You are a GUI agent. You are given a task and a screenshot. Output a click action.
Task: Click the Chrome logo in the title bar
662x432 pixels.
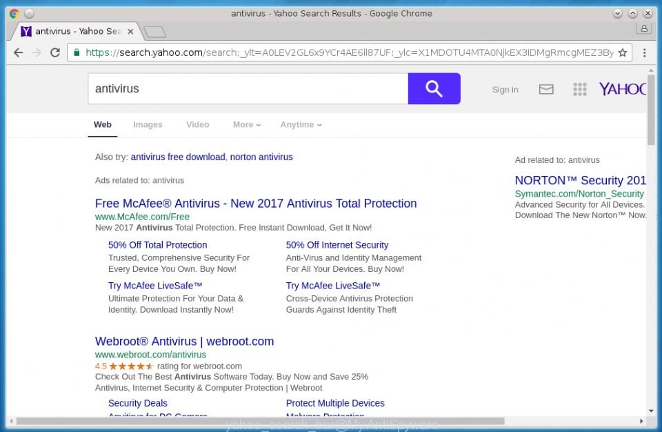click(14, 14)
